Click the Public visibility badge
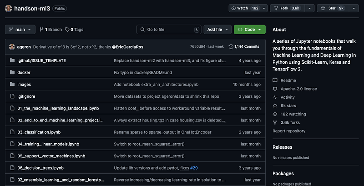 (x=60, y=9)
